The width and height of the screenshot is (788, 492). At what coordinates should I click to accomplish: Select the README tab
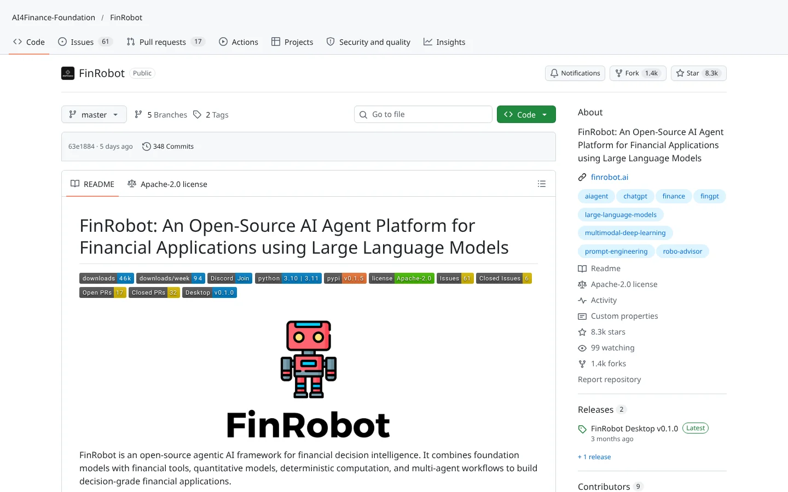(92, 184)
